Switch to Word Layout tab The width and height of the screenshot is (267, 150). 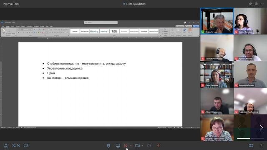tap(23, 26)
